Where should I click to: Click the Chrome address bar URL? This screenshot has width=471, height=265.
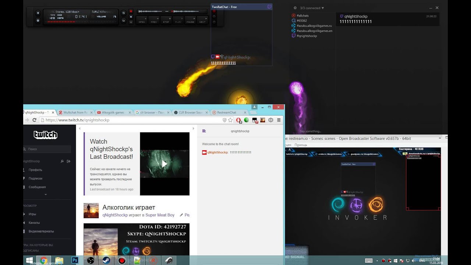click(77, 120)
